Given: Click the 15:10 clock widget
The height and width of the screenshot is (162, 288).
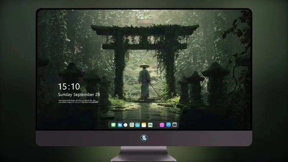Looking at the screenshot, I should click(69, 86).
